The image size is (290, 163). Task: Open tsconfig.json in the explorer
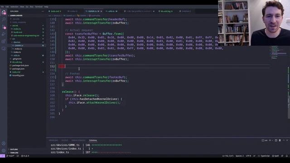tap(18, 76)
